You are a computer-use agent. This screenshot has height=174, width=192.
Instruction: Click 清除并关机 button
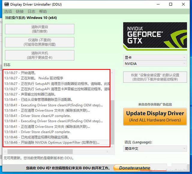click(x=40, y=55)
